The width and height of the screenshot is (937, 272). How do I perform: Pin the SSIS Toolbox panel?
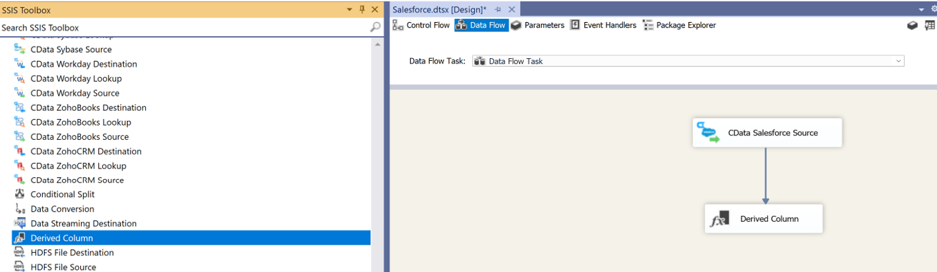pyautogui.click(x=362, y=10)
